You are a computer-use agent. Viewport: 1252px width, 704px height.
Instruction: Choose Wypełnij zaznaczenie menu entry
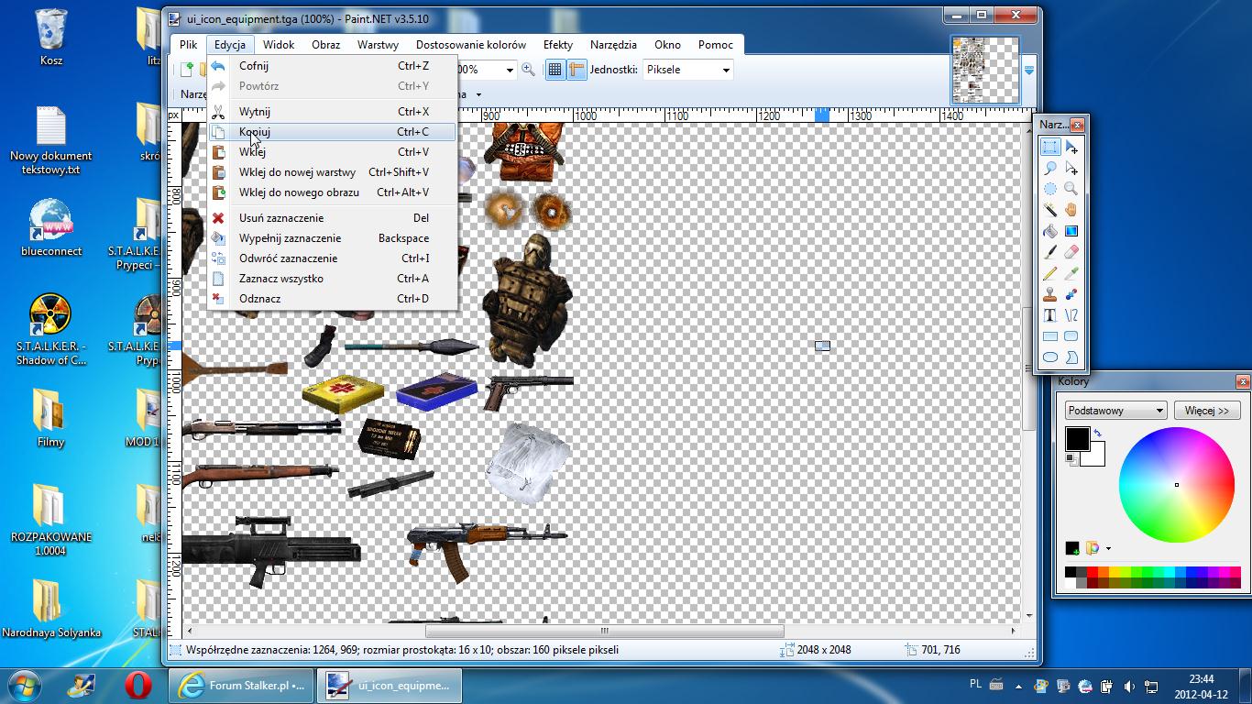[332, 238]
